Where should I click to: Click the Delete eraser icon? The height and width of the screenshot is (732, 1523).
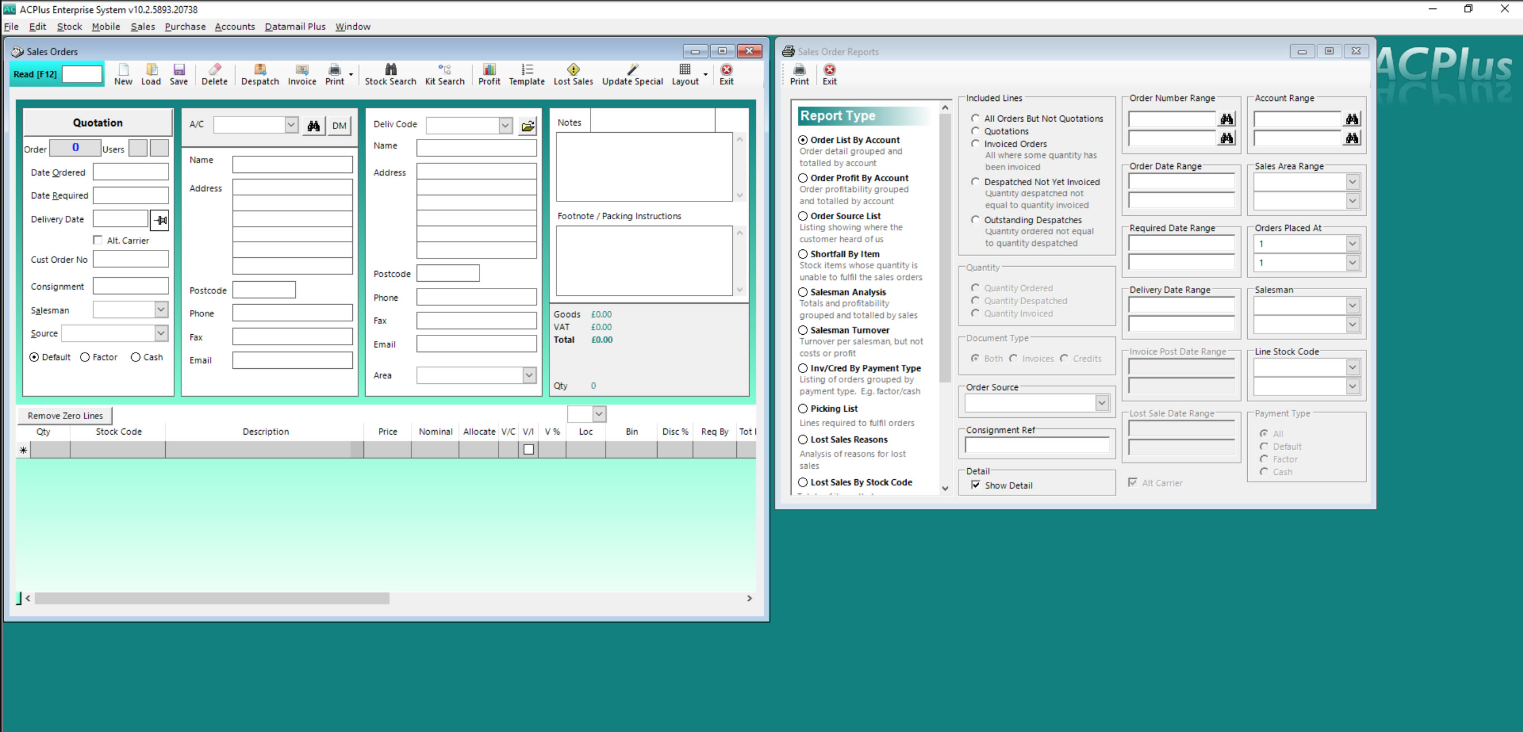(214, 74)
